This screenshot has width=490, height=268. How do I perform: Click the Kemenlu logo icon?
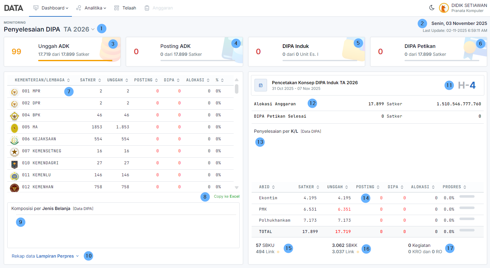click(x=14, y=176)
